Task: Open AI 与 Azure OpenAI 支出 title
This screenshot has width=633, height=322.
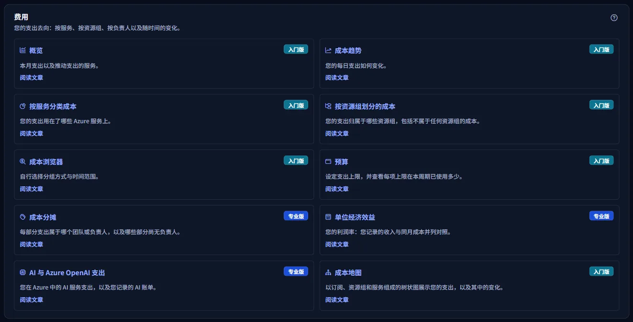Action: tap(67, 273)
